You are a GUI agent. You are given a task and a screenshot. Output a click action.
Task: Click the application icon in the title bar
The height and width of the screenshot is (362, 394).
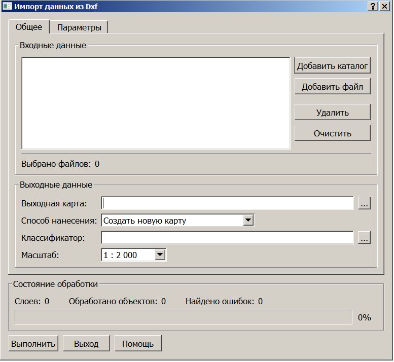click(7, 6)
